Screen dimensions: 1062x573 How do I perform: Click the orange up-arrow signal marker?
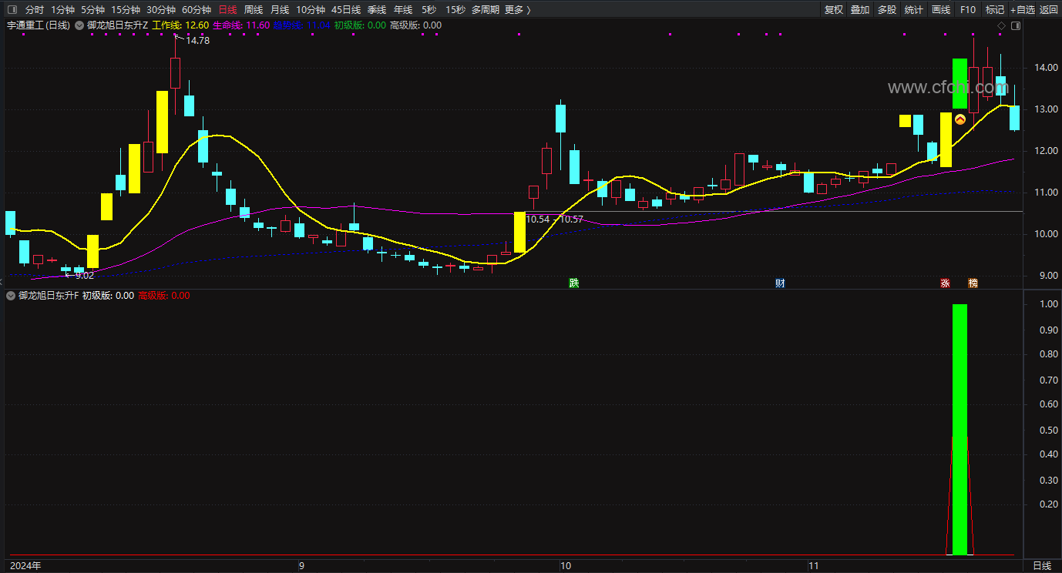pyautogui.click(x=960, y=119)
